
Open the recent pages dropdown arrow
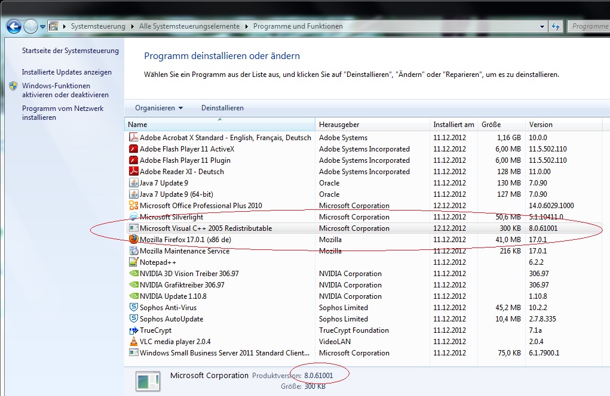(x=42, y=27)
